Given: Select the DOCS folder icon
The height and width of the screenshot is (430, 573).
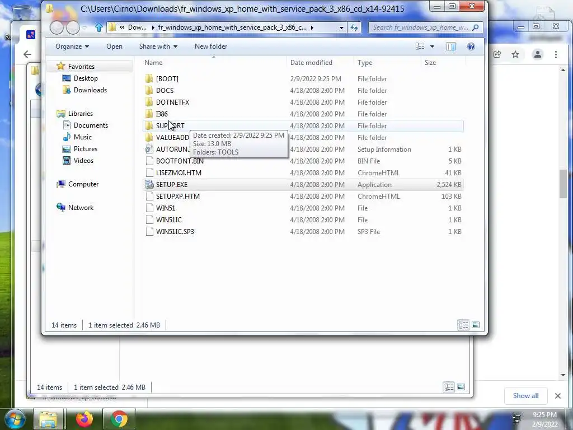Looking at the screenshot, I should tap(149, 90).
